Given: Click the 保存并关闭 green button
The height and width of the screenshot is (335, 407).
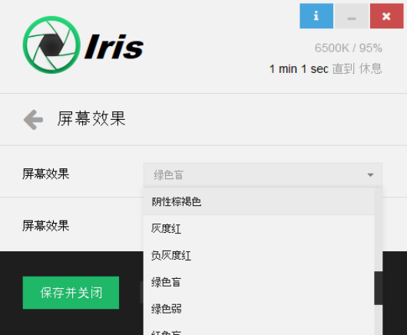Looking at the screenshot, I should pos(71,293).
